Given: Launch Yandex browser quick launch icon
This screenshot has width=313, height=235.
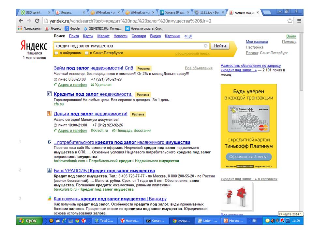Looking at the screenshot, I should [x=84, y=221].
